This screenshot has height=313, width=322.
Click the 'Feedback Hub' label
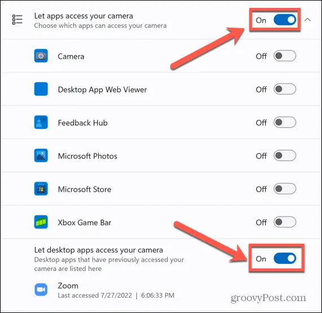pyautogui.click(x=82, y=123)
